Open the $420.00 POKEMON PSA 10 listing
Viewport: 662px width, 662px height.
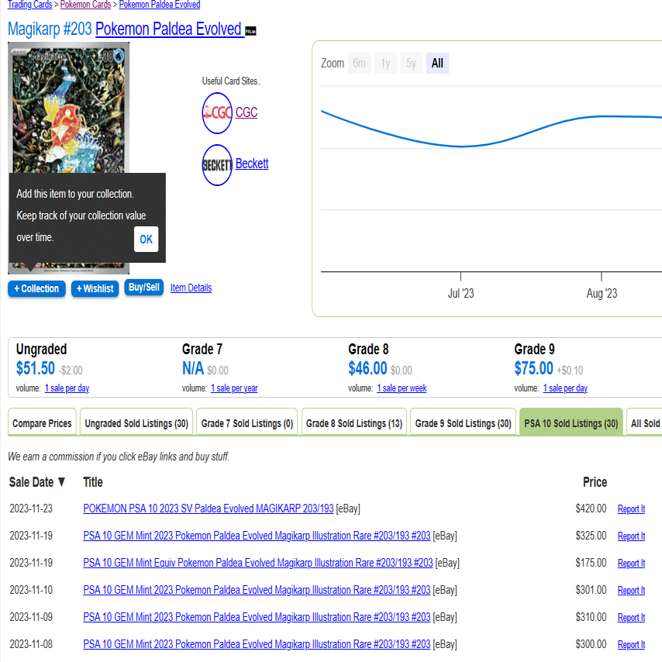(209, 509)
